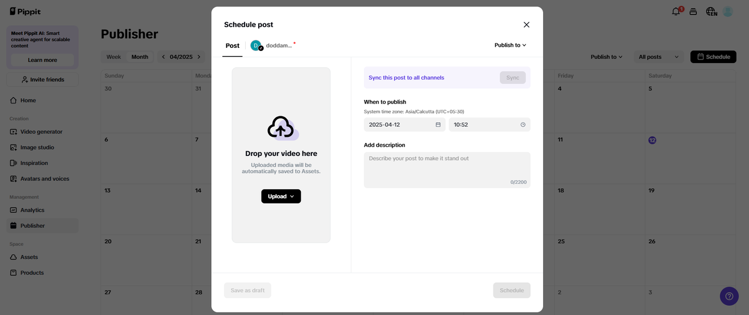Open the notifications bell
749x315 pixels.
[676, 11]
